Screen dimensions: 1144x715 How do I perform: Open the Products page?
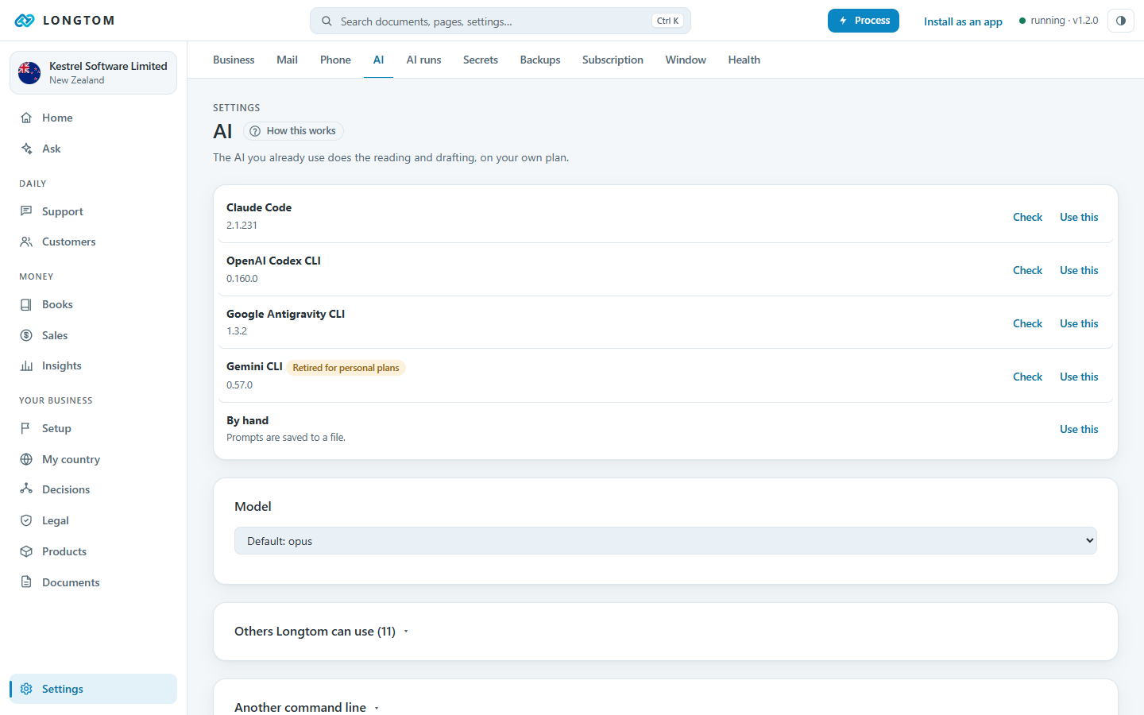(x=93, y=551)
